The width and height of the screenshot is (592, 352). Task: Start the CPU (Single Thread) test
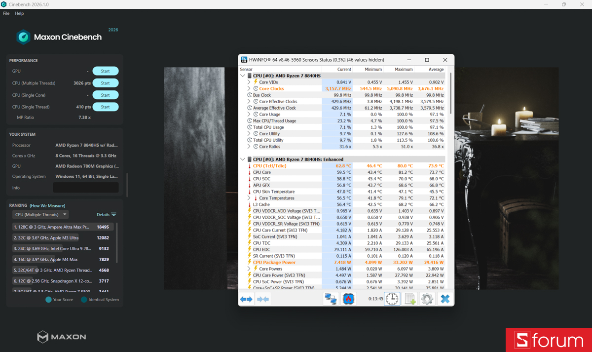pos(105,107)
